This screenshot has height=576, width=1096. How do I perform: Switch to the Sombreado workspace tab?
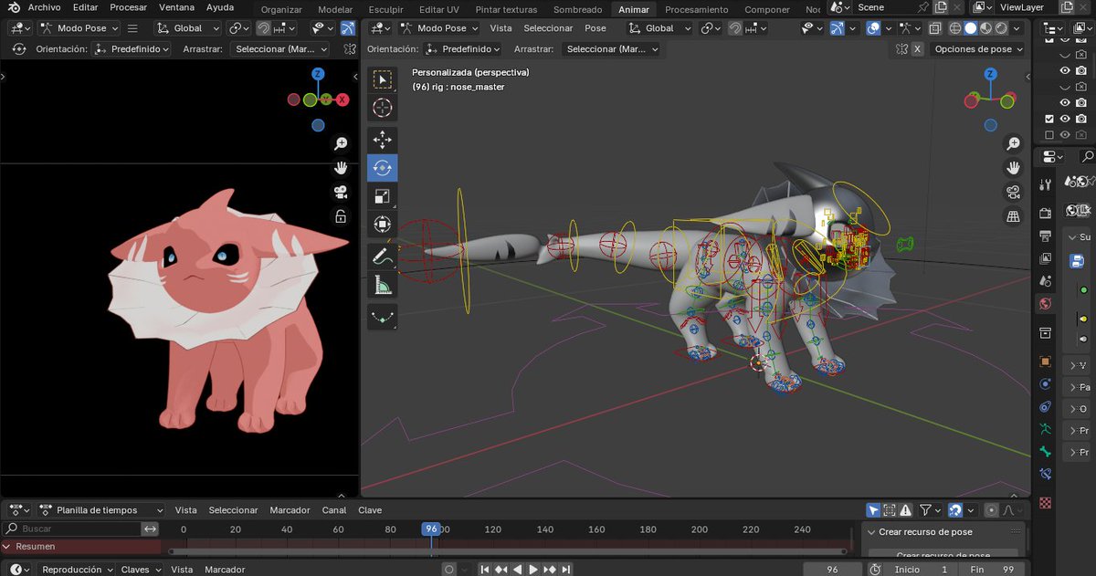pos(577,9)
